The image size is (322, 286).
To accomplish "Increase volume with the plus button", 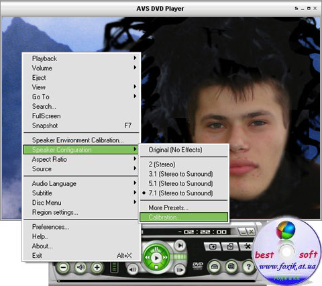I will 97,267.
